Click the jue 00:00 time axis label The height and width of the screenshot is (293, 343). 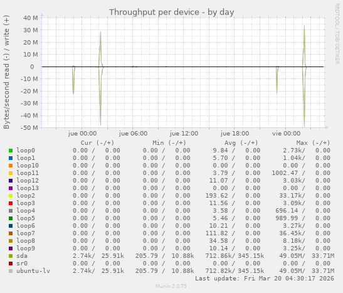coord(82,134)
